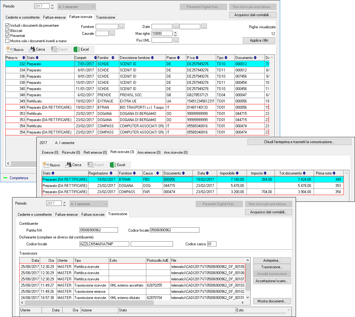This screenshot has height=317, width=355.
Task: Click the green Competenza legend marker
Action: pyautogui.click(x=5, y=178)
